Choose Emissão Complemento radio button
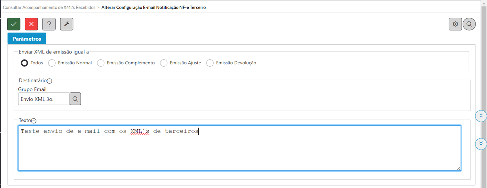The width and height of the screenshot is (487, 188). pyautogui.click(x=101, y=63)
